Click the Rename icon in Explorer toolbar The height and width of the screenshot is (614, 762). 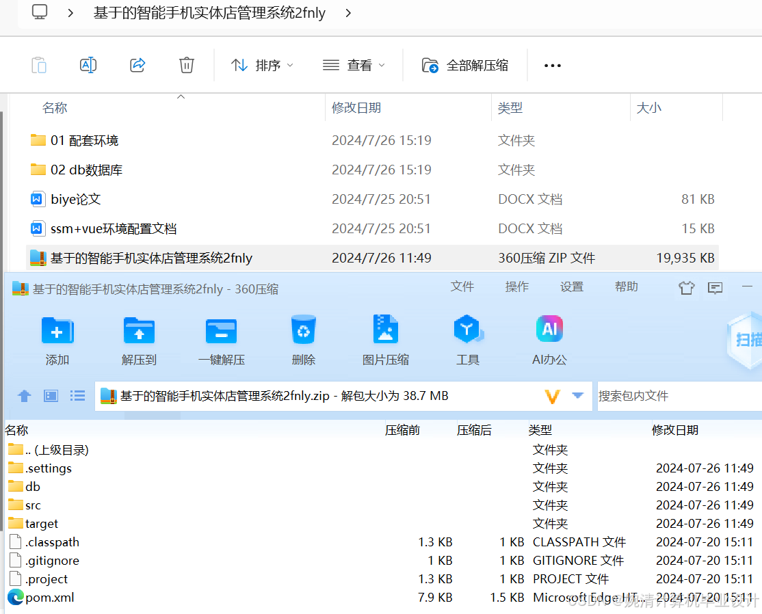[88, 65]
